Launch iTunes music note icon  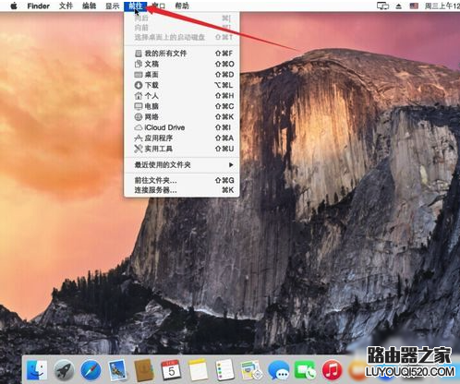pos(332,370)
